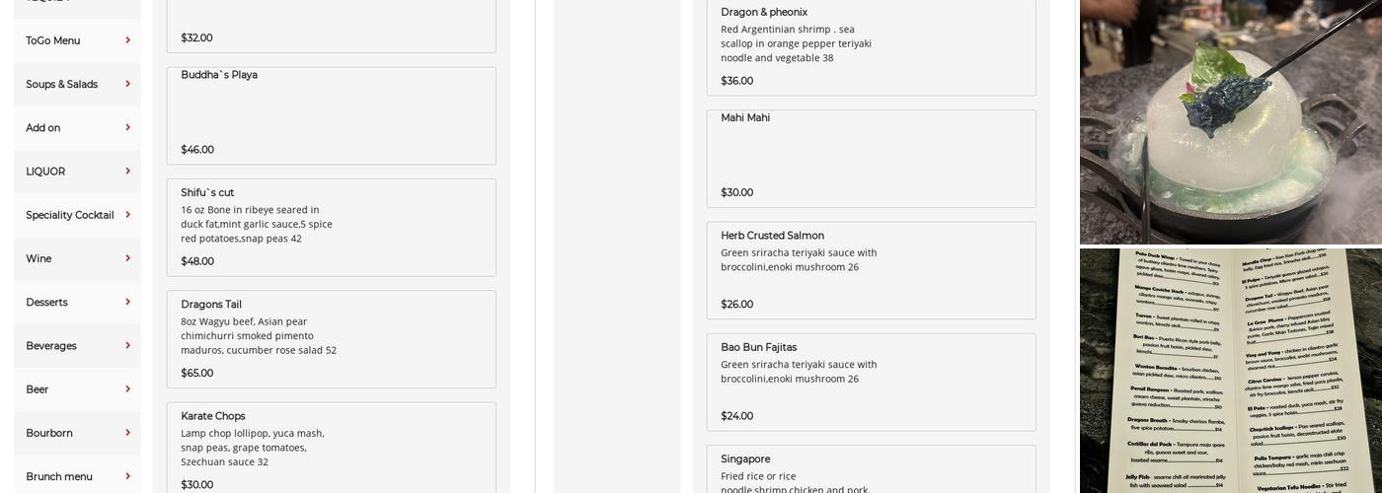Expand the LIQUOR category chevron
The height and width of the screenshot is (493, 1382).
[x=127, y=171]
